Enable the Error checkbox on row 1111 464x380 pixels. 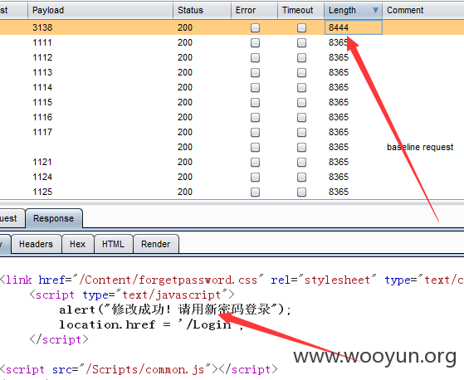click(255, 43)
